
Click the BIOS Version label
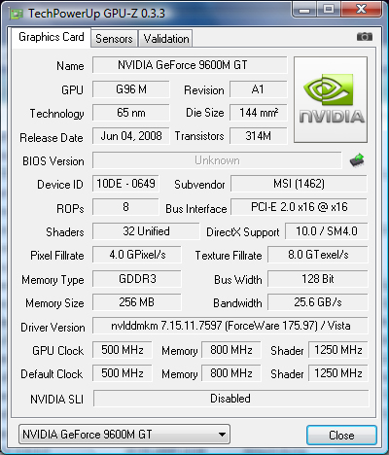click(x=53, y=161)
